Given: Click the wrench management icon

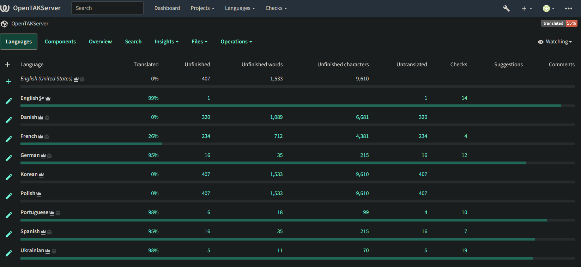Looking at the screenshot, I should tap(506, 8).
